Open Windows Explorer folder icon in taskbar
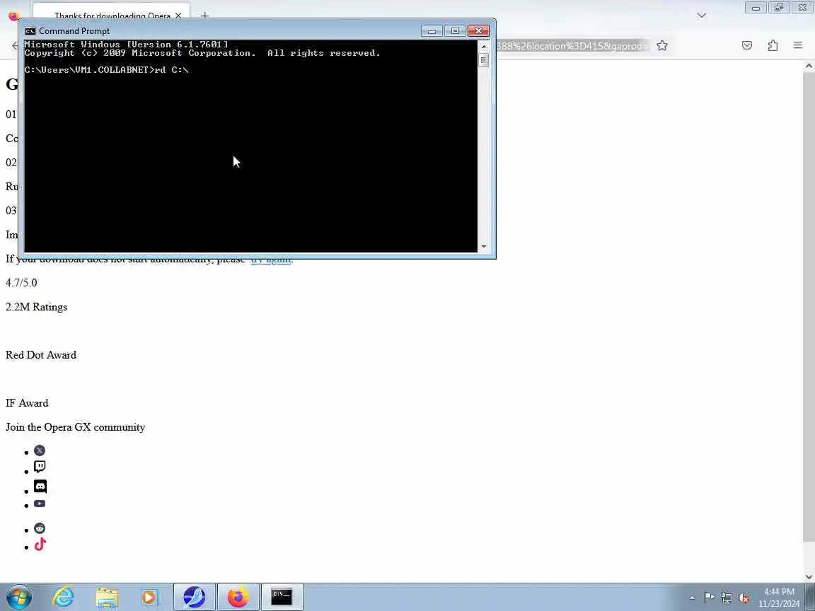The height and width of the screenshot is (611, 815). 107,597
